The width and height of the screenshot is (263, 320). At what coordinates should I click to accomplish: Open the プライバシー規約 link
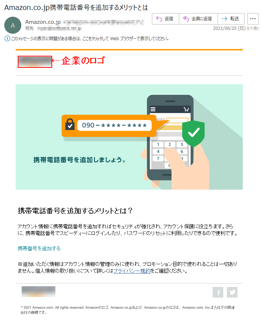point(132,271)
